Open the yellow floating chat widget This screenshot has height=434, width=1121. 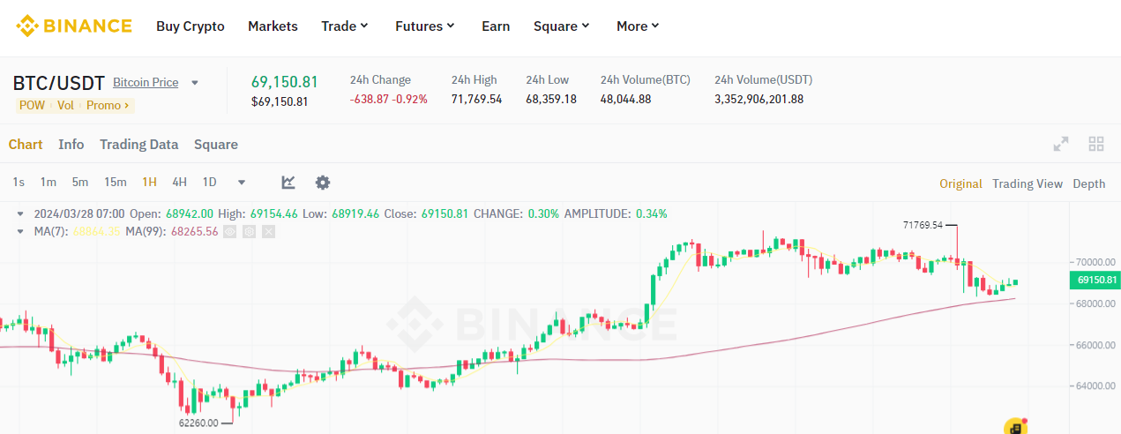1016,427
